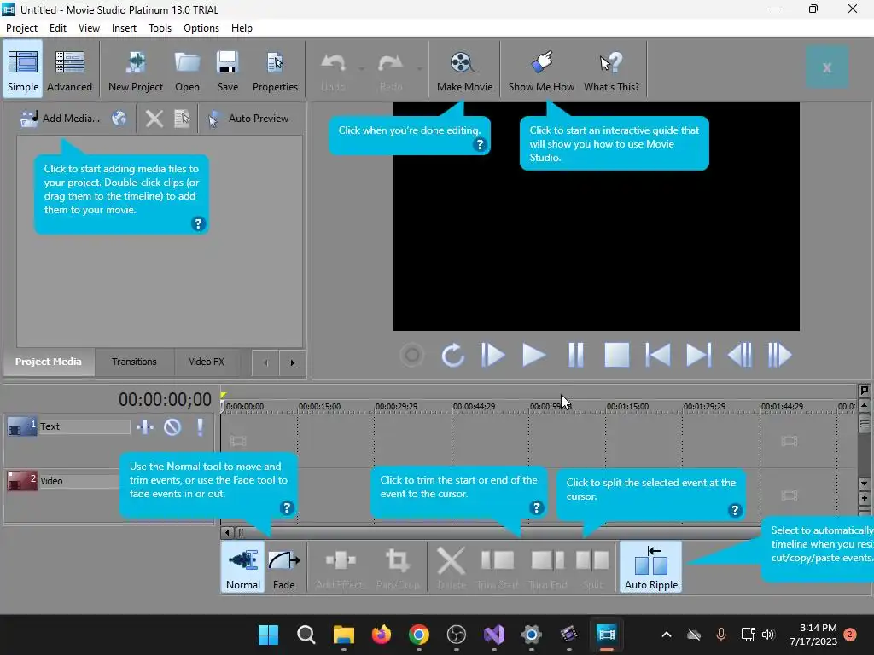Step to next frame
The image size is (874, 655).
point(780,355)
